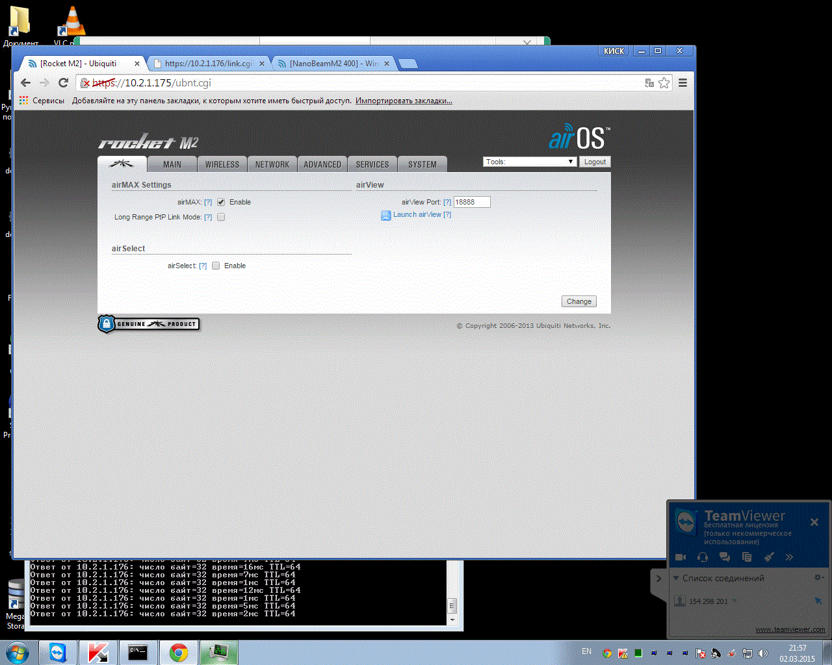Open the Action Center flag tray icon

[x=701, y=653]
